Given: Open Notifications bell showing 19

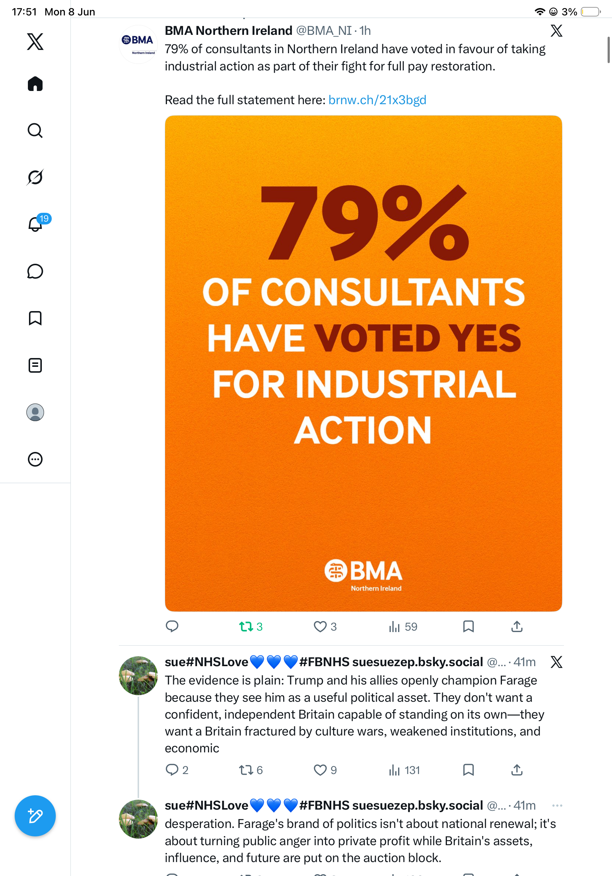Looking at the screenshot, I should pos(35,224).
